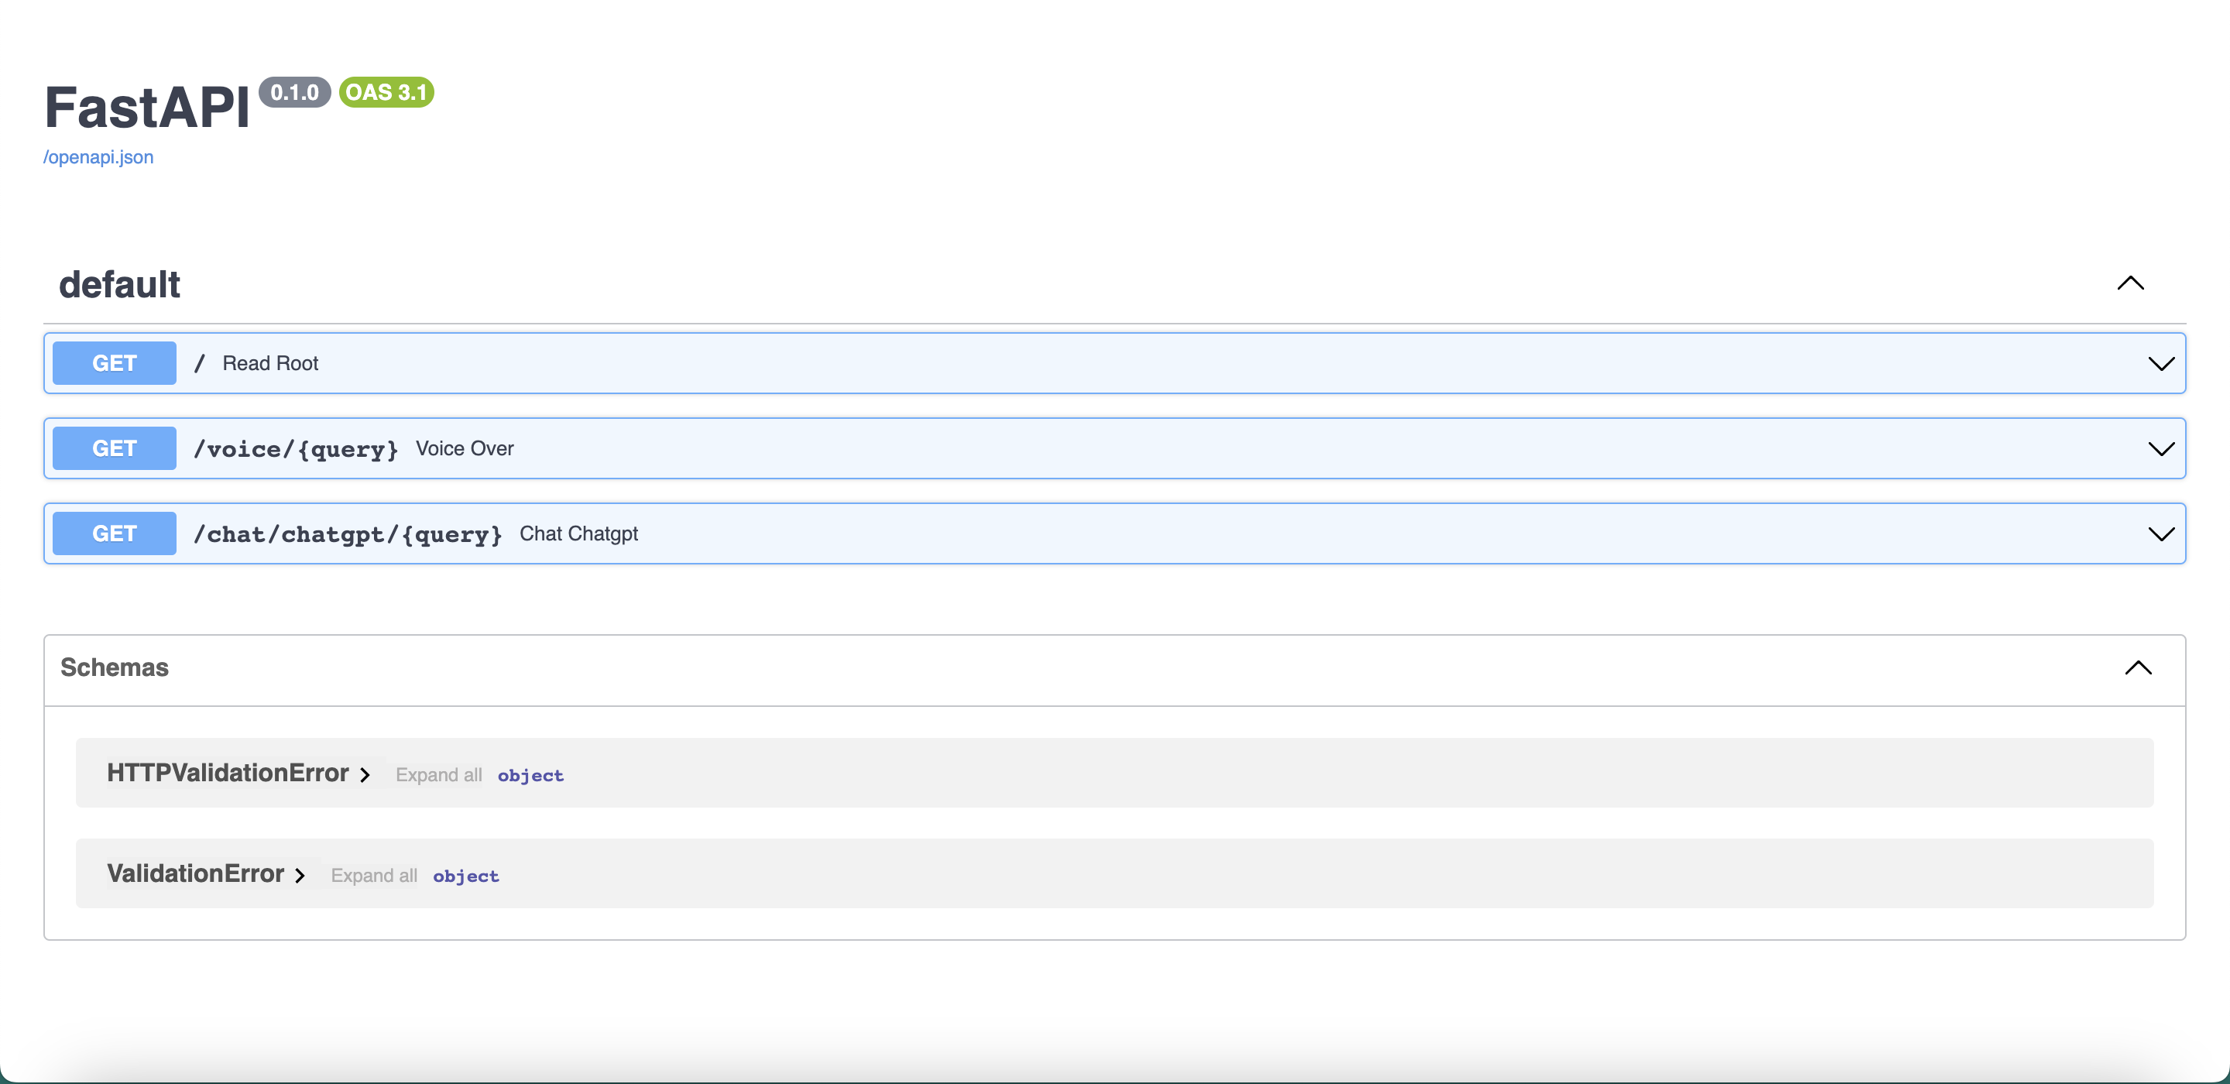Open the /openapi.json link
This screenshot has height=1084, width=2230.
pyautogui.click(x=98, y=158)
